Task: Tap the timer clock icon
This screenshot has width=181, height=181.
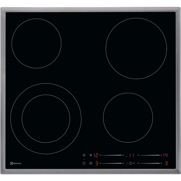Action: (131, 163)
